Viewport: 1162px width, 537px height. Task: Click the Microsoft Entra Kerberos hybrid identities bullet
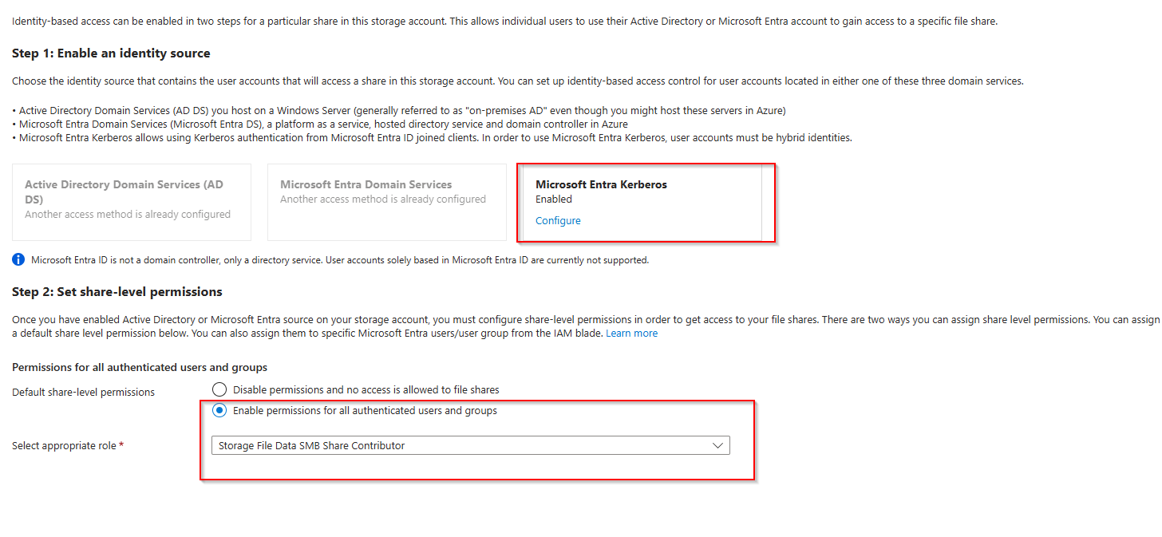tap(432, 138)
